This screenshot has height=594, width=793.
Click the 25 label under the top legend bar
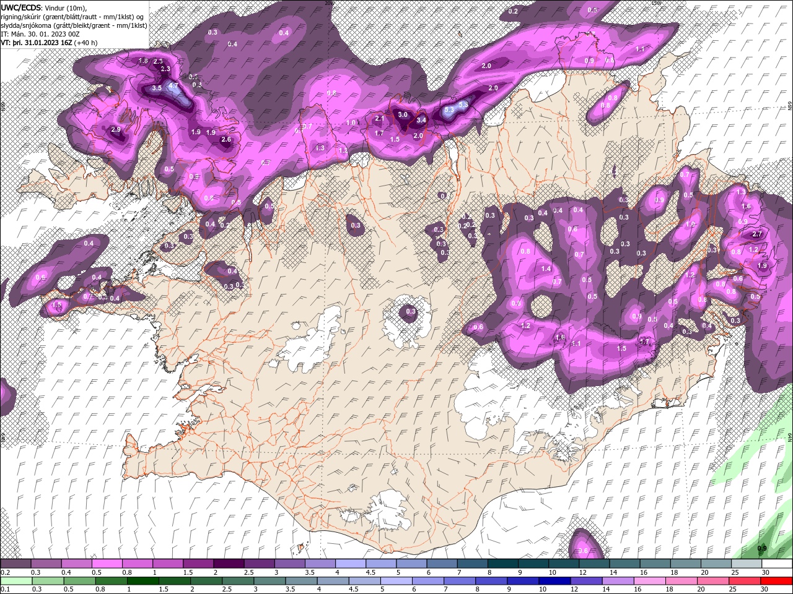coord(734,572)
